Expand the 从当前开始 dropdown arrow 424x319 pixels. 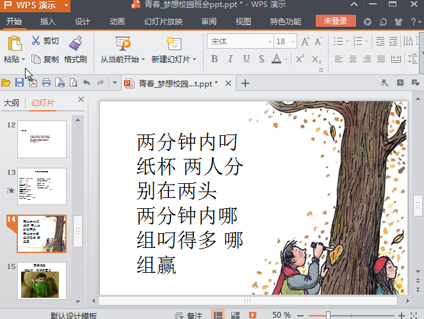[x=143, y=59]
